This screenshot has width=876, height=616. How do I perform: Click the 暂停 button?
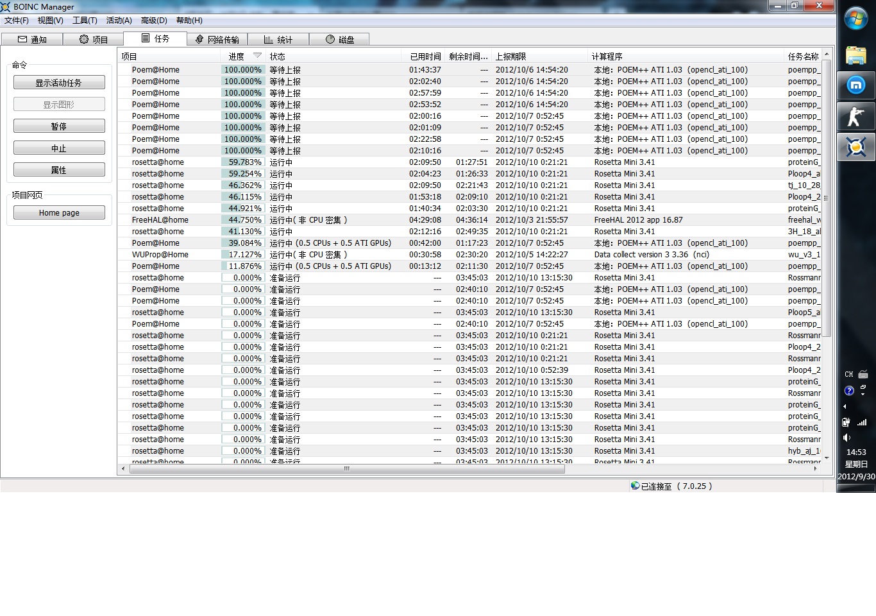[59, 126]
